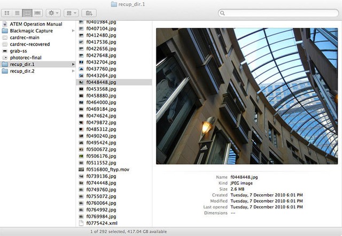Switch to list view mode

[x=17, y=13]
